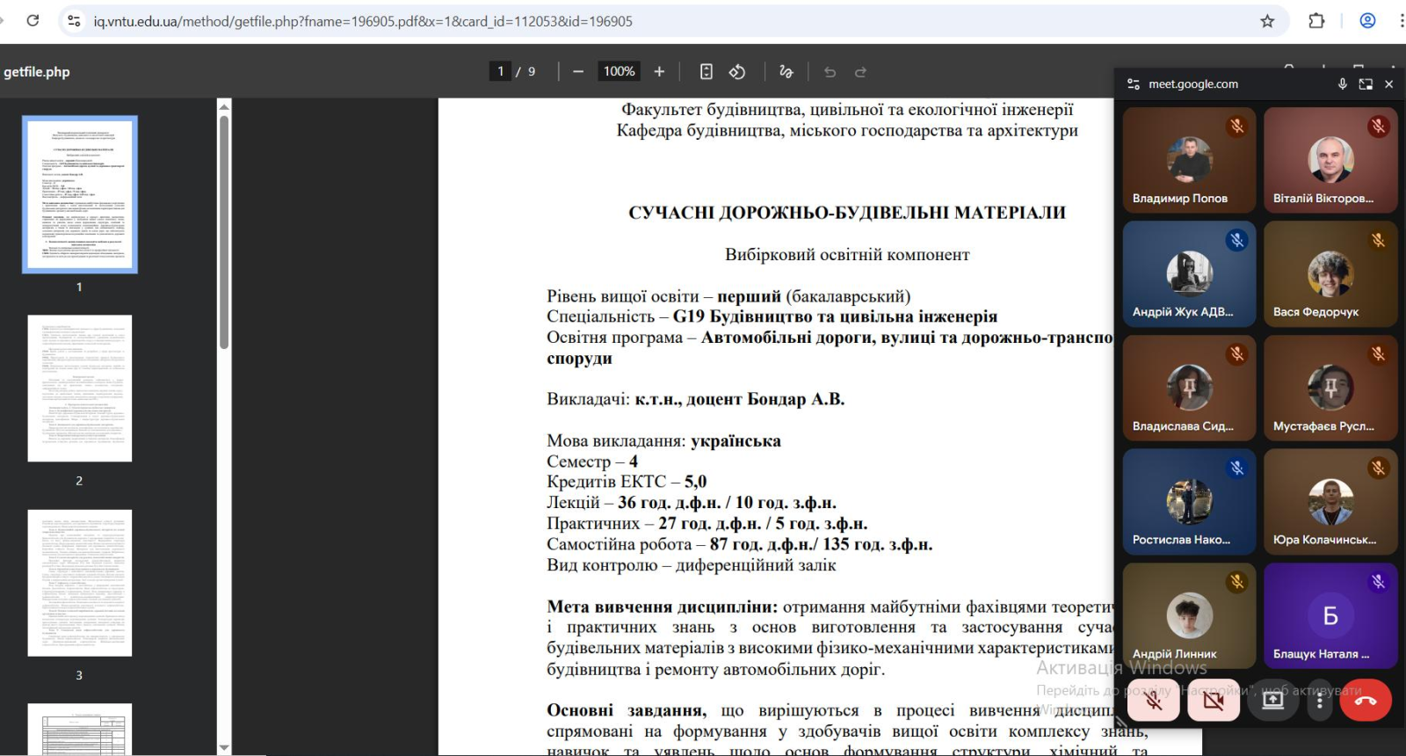Screen dimensions: 1406x756
Task: Click the zoom percentage 100% field
Action: point(619,72)
